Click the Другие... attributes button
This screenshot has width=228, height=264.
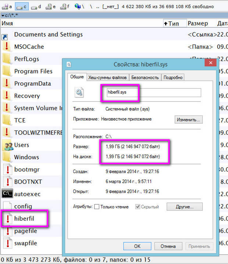pos(184,206)
